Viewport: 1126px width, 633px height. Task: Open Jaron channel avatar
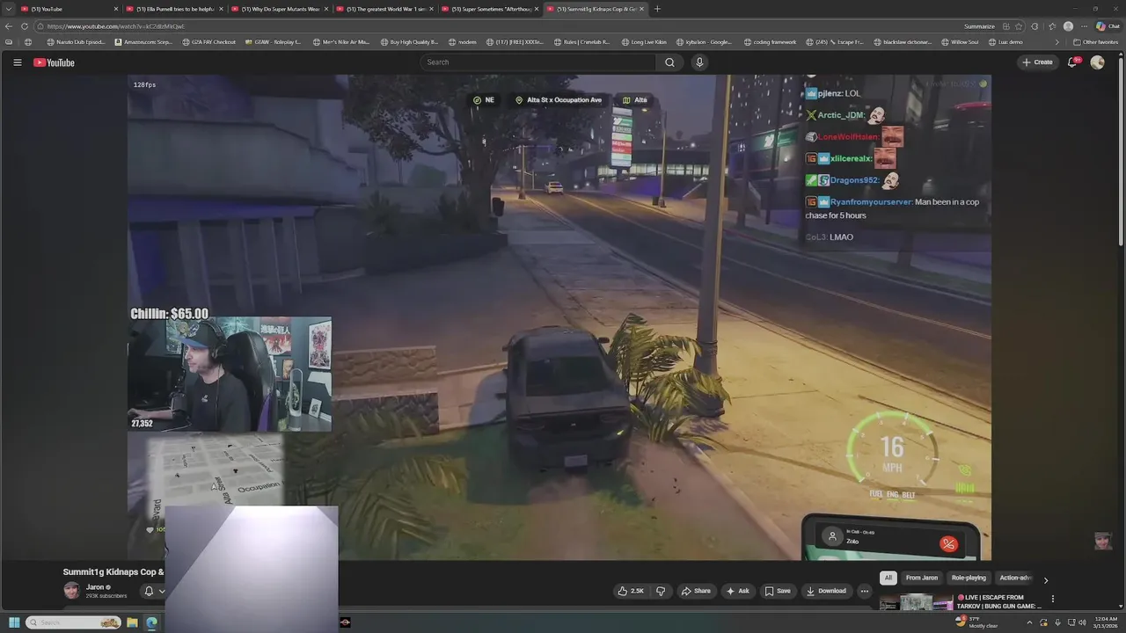tap(71, 591)
